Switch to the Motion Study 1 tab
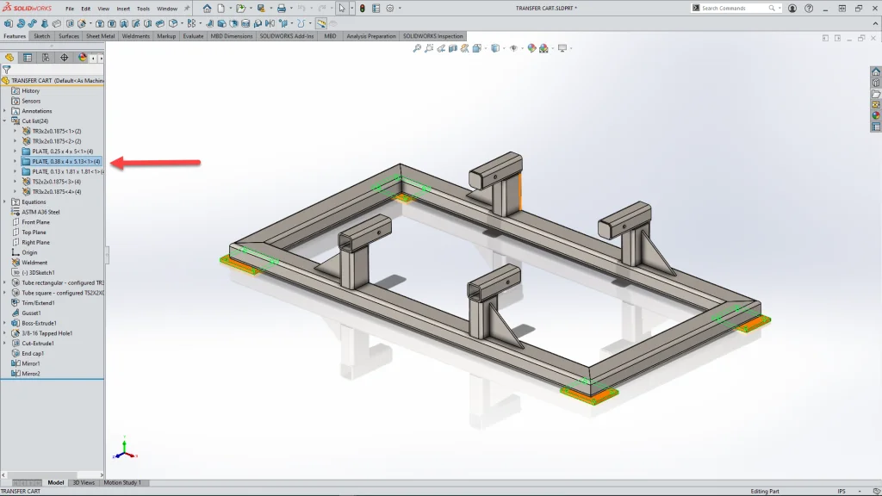The width and height of the screenshot is (882, 496). pos(122,483)
